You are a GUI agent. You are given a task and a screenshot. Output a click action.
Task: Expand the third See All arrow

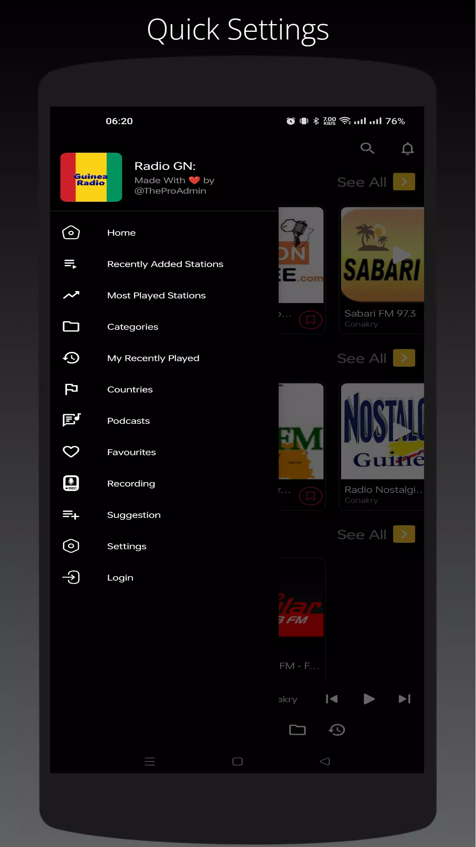404,534
